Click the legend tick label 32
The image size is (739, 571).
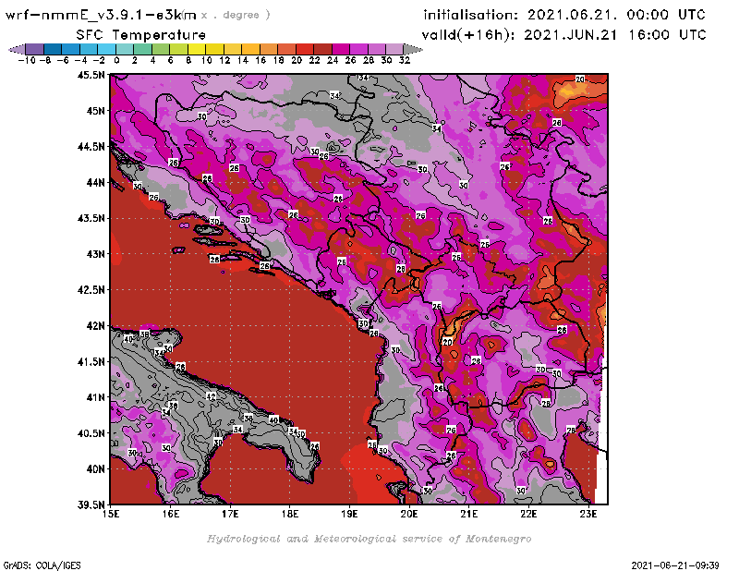point(405,60)
